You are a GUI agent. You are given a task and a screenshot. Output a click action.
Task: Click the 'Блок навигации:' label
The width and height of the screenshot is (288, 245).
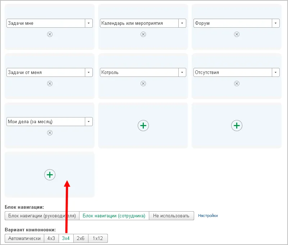pos(24,207)
